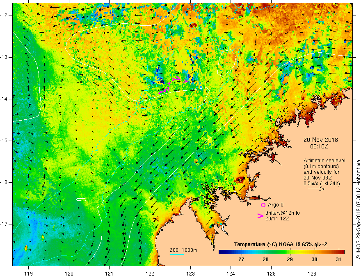Click the '126' longitude axis label
The width and height of the screenshot is (361, 278).
312,274
